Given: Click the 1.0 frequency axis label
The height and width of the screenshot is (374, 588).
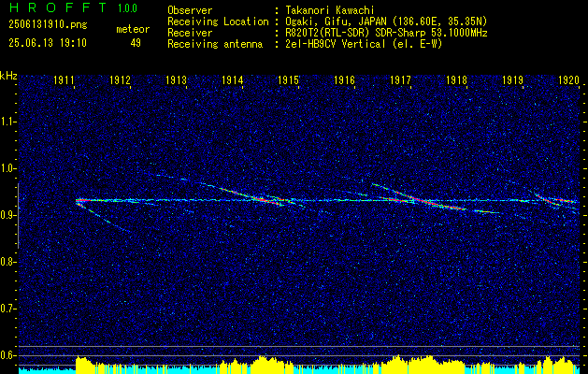Looking at the screenshot, I should [x=7, y=168].
